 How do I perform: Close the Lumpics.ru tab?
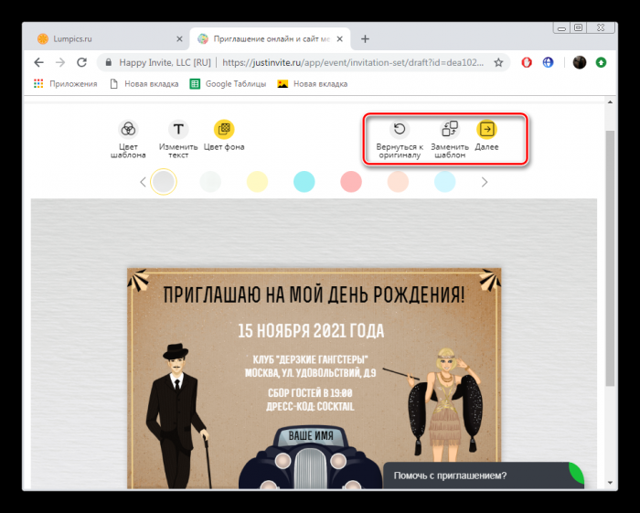pos(179,38)
